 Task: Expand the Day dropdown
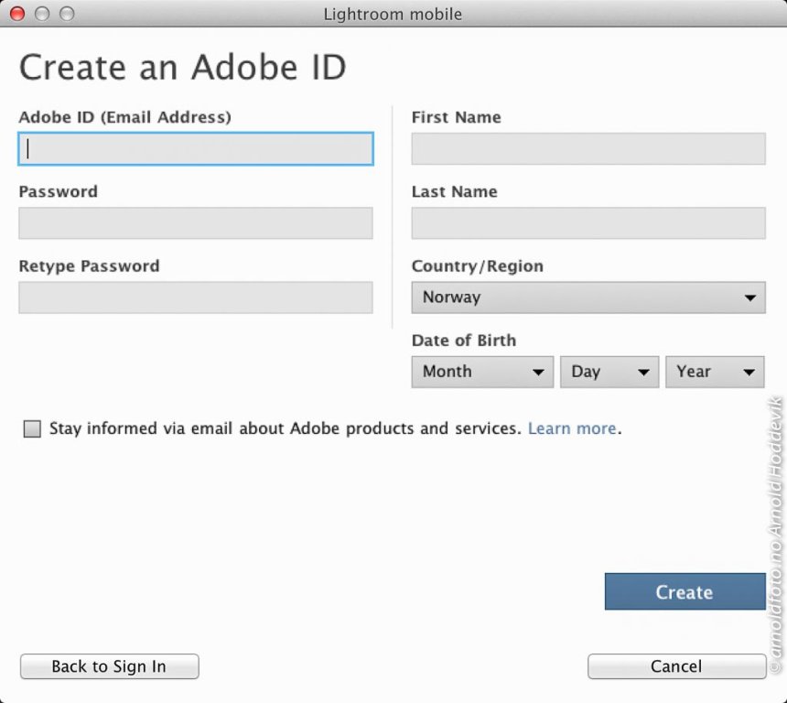pos(609,372)
